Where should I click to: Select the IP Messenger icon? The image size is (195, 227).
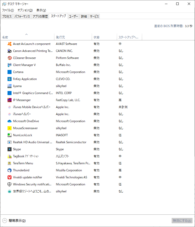10,100
